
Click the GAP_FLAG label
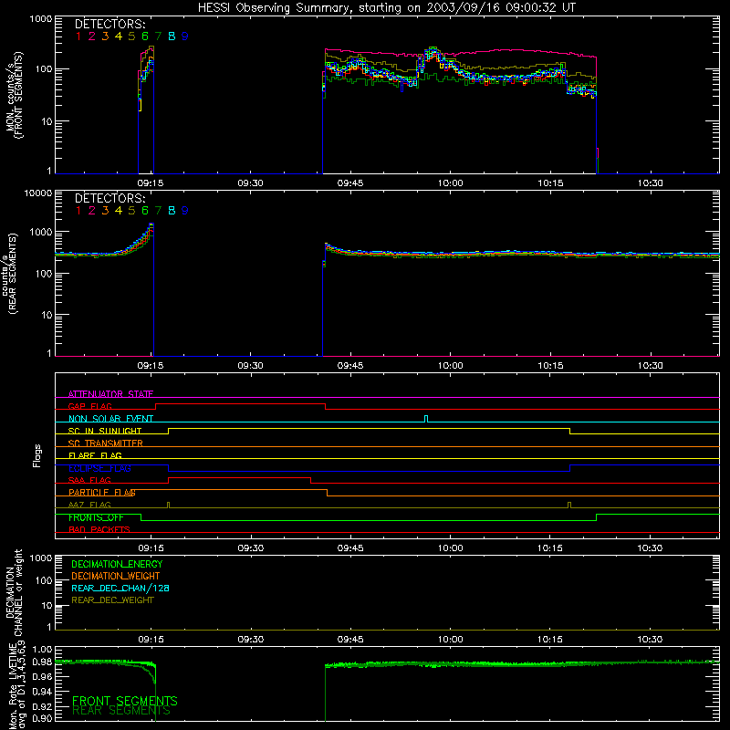(89, 406)
